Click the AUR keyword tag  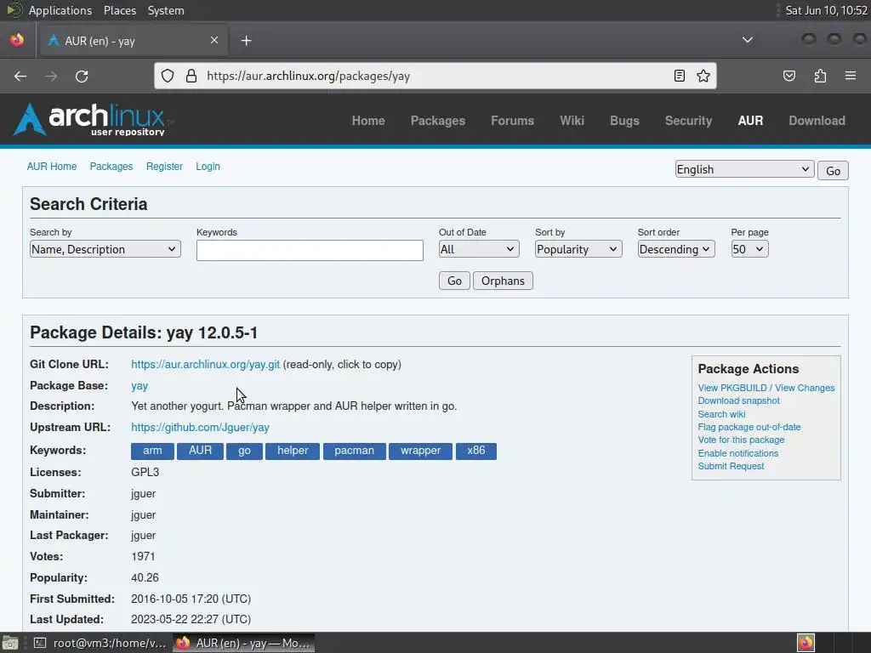[x=200, y=451]
